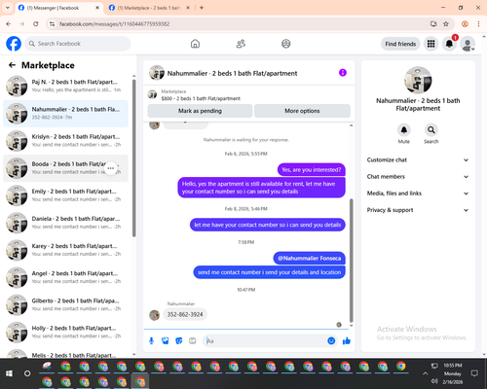Click the Aa message input field
This screenshot has height=389, width=487.
click(265, 340)
